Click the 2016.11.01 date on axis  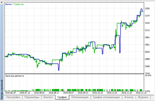click(x=112, y=93)
